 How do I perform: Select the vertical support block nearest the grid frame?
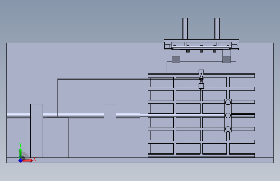pos(110,131)
